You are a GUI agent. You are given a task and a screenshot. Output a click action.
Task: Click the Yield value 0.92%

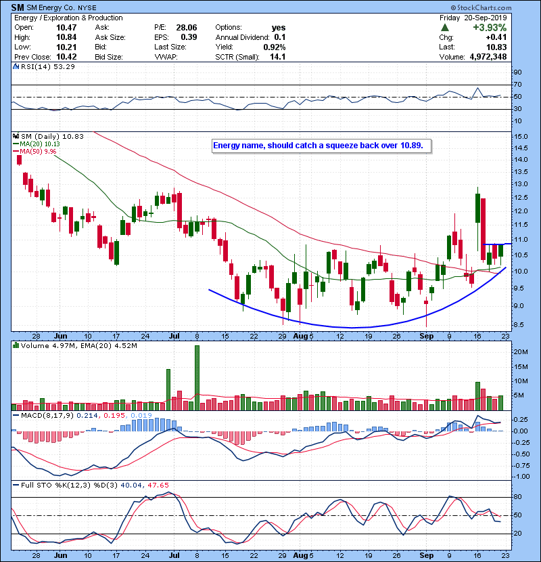pyautogui.click(x=275, y=47)
